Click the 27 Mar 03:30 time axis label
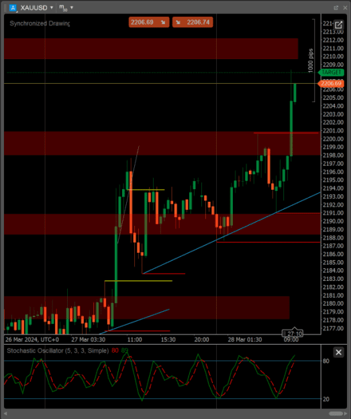Screen dimensions: 351x419 pos(89,340)
